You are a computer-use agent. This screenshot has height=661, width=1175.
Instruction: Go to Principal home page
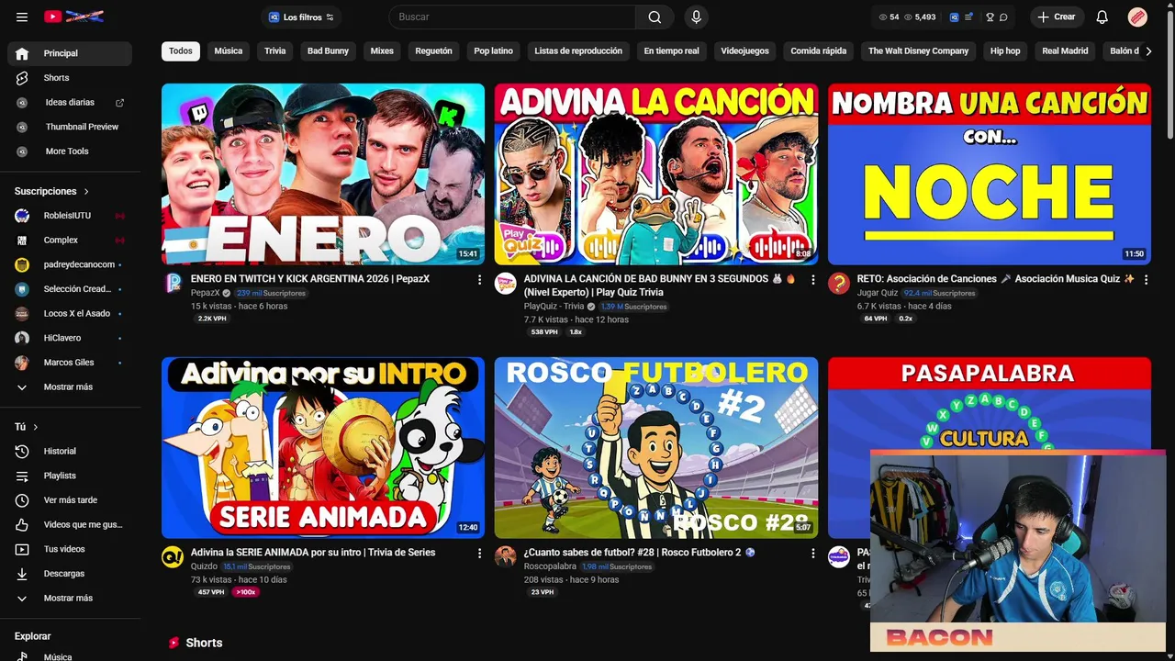(70, 53)
